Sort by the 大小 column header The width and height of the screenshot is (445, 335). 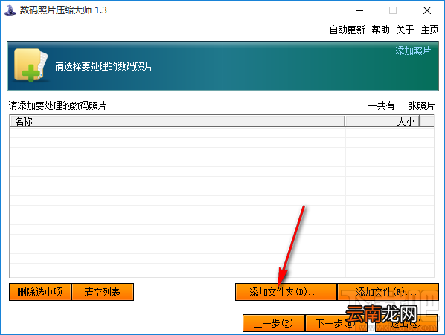click(382, 121)
